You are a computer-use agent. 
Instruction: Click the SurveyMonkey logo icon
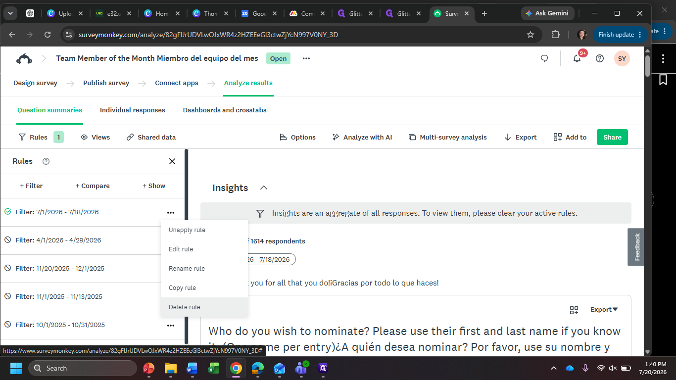(x=24, y=58)
